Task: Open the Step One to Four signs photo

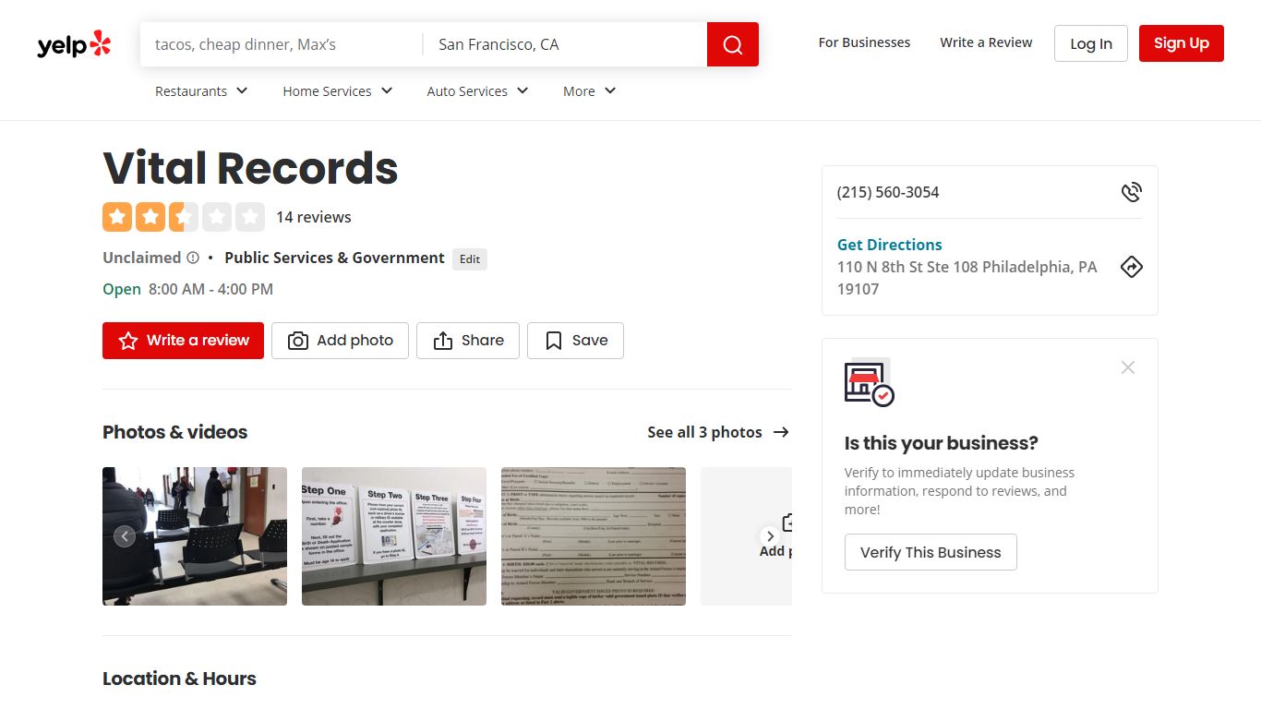Action: click(394, 536)
